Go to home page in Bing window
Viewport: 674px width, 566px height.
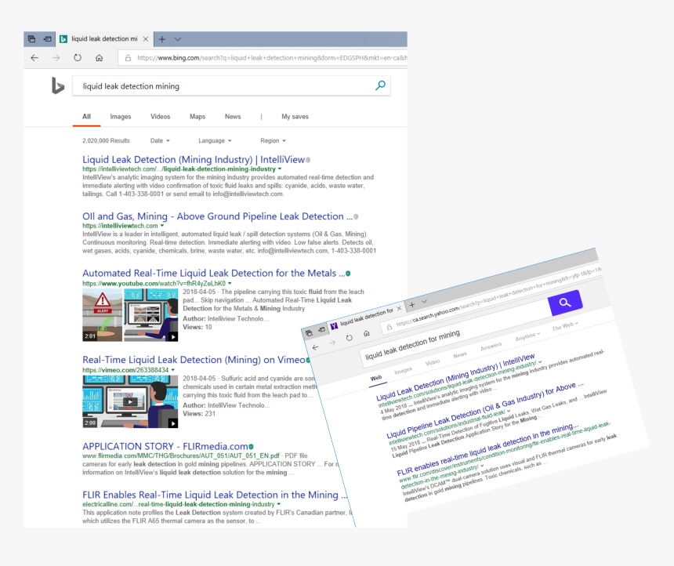click(99, 58)
